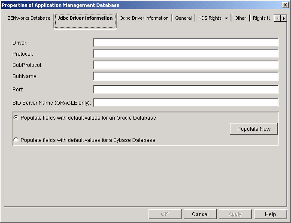Click the Port text field

tap(185, 89)
